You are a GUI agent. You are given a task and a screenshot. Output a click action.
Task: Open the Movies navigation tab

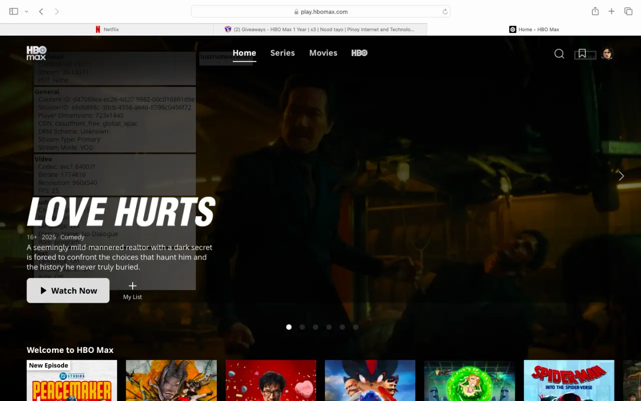pyautogui.click(x=323, y=53)
